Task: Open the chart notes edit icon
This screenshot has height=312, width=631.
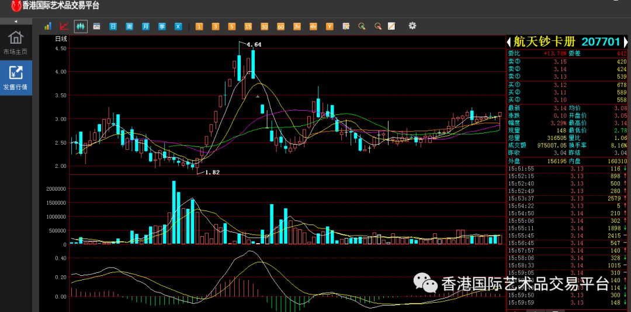Action: [x=346, y=26]
